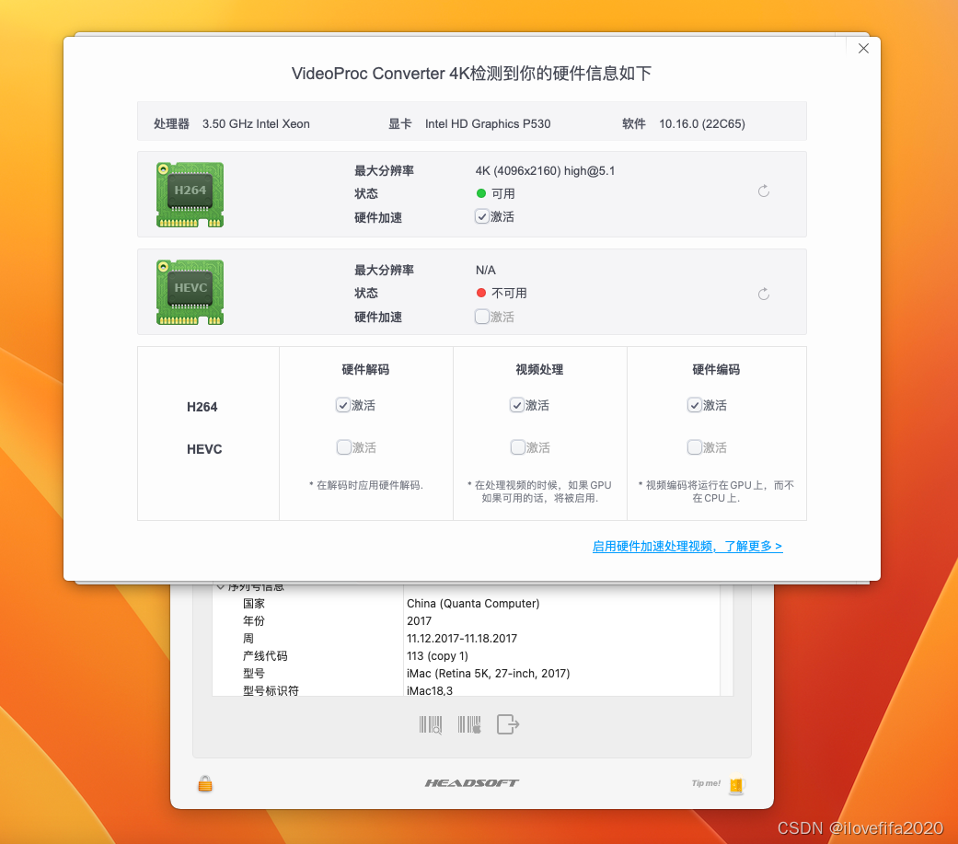This screenshot has height=844, width=958.
Task: Click the green available status for H264
Action: pyautogui.click(x=495, y=193)
